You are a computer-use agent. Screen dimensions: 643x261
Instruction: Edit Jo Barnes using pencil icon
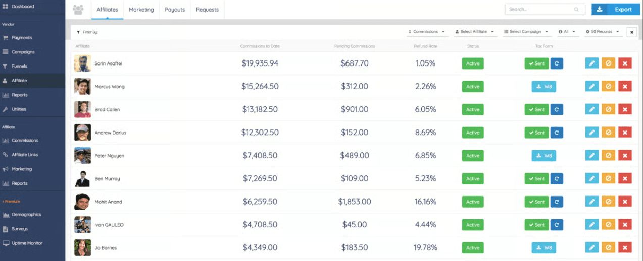pyautogui.click(x=592, y=248)
